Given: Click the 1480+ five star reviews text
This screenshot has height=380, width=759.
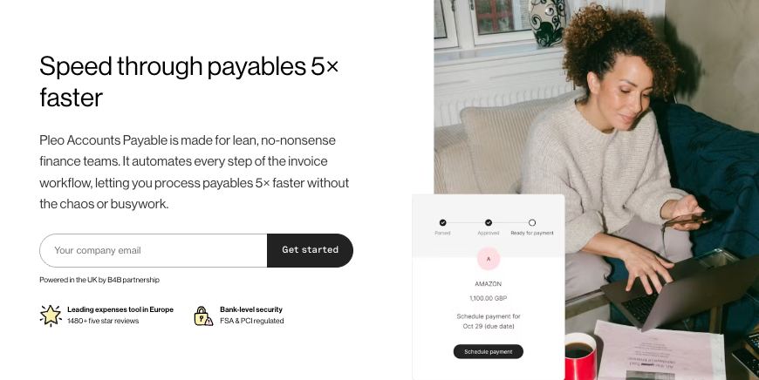Looking at the screenshot, I should [103, 321].
